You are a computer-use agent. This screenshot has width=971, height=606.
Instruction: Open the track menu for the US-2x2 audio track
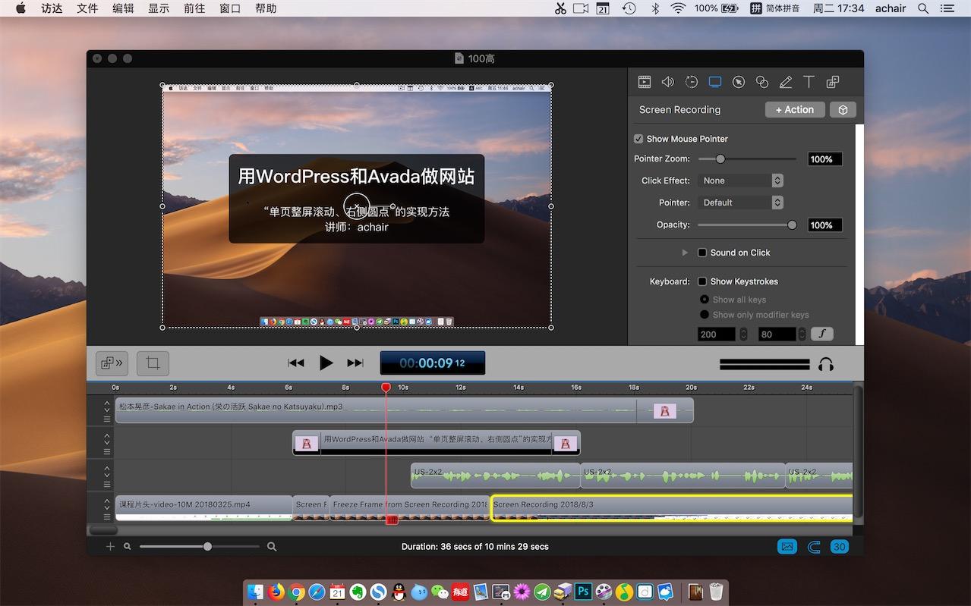[x=107, y=484]
